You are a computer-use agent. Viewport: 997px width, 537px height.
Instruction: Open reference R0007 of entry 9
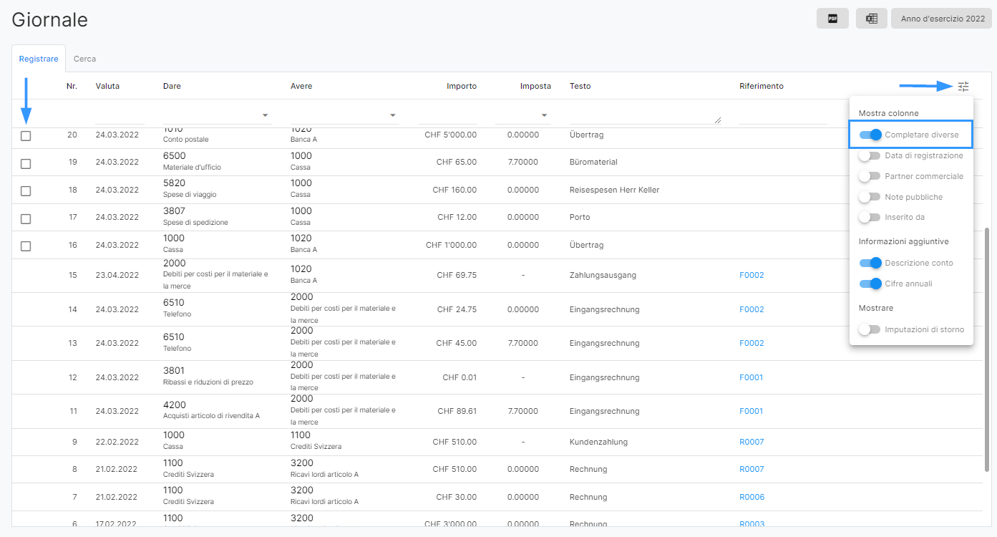tap(752, 442)
